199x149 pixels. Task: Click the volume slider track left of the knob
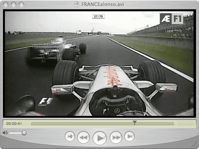pyautogui.click(x=15, y=133)
